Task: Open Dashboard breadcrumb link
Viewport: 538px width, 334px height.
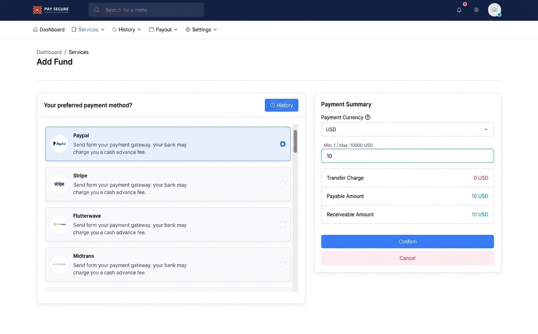Action: (49, 52)
